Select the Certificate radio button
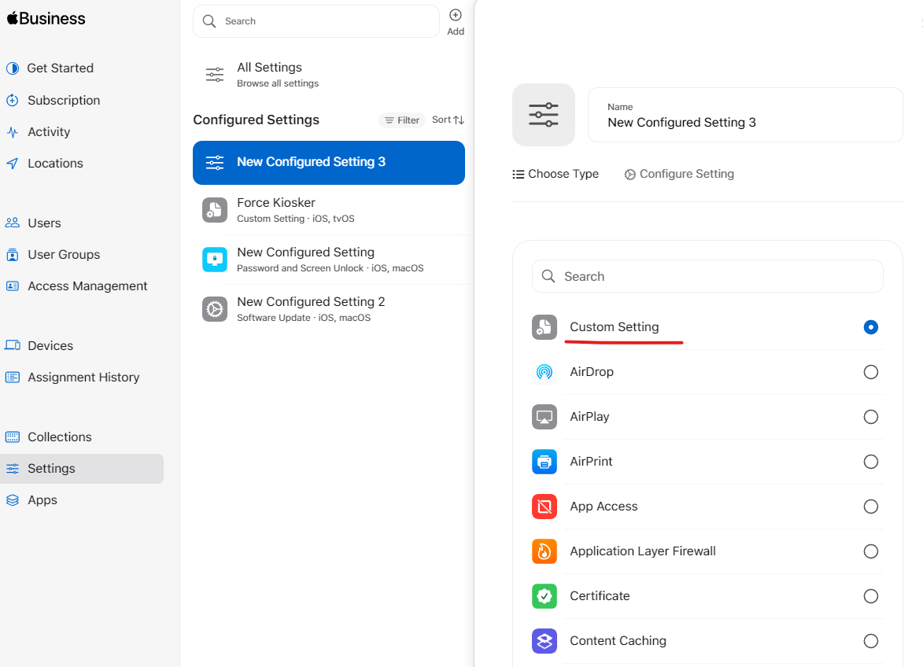The height and width of the screenshot is (667, 923). [x=870, y=596]
